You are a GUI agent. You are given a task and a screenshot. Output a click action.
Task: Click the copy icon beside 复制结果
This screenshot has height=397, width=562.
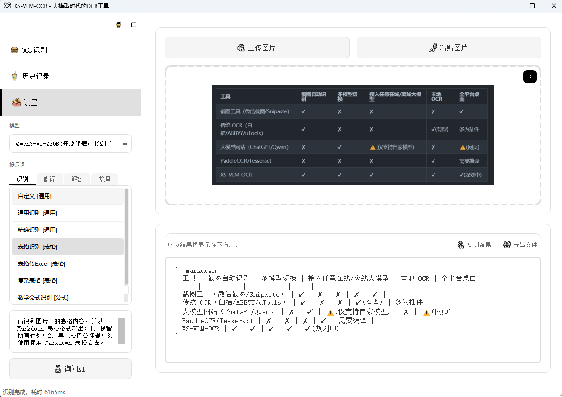[461, 245]
